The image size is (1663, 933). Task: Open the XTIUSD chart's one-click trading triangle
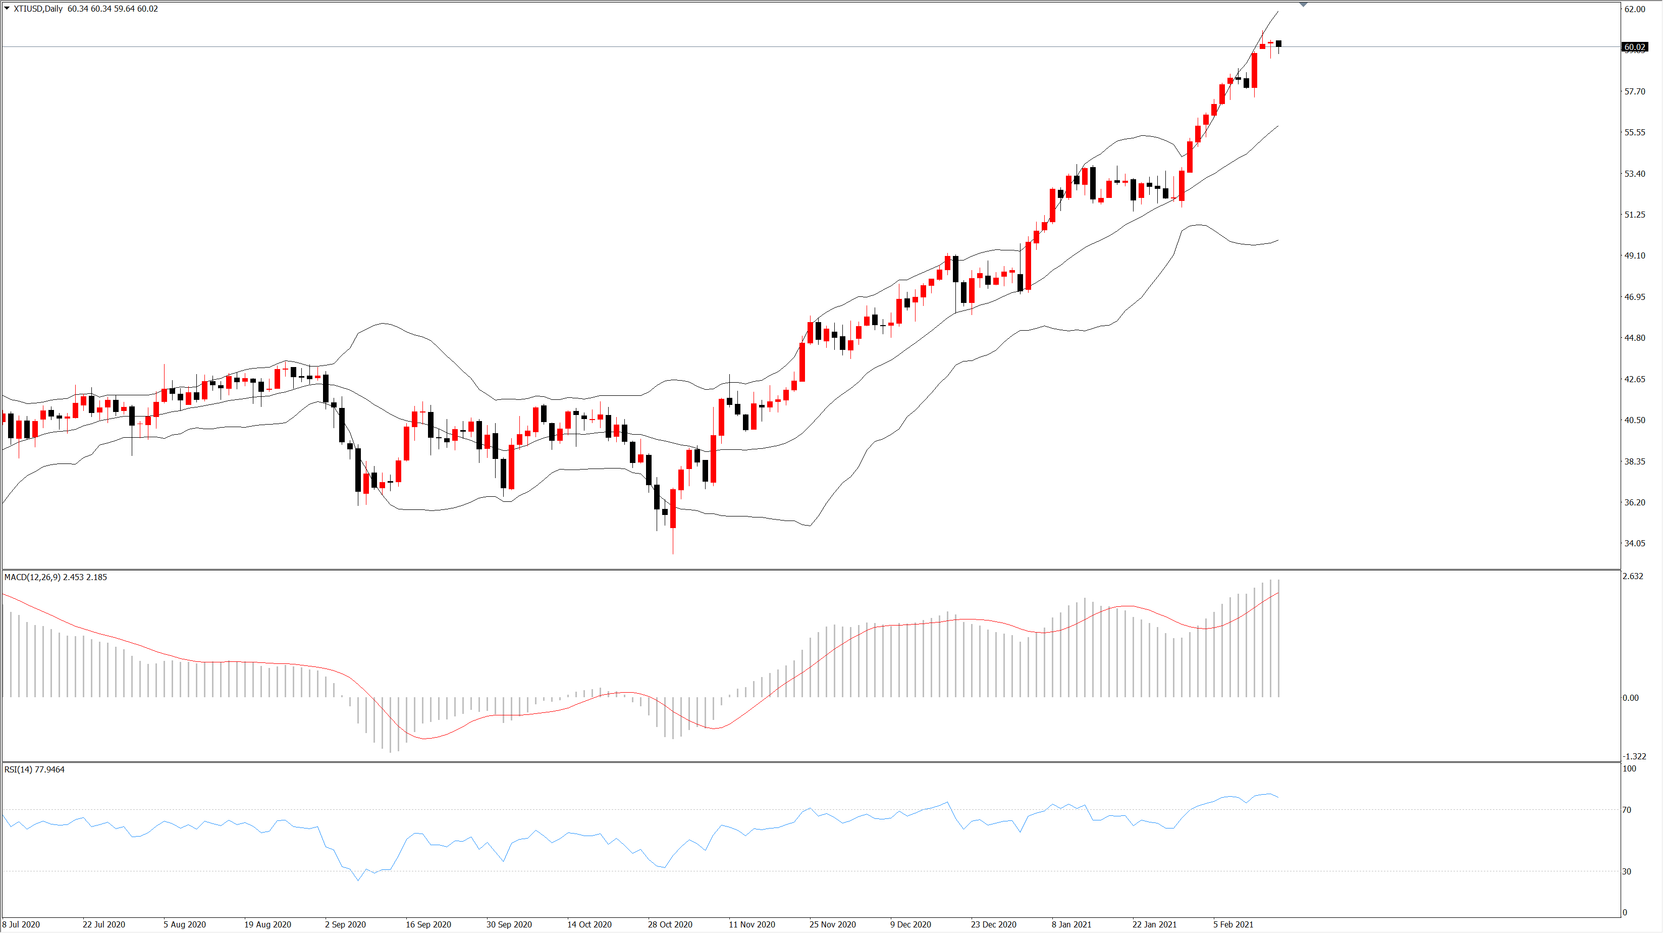(7, 9)
